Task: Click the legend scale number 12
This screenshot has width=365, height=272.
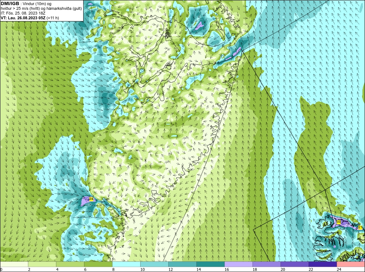Action: (x=170, y=269)
